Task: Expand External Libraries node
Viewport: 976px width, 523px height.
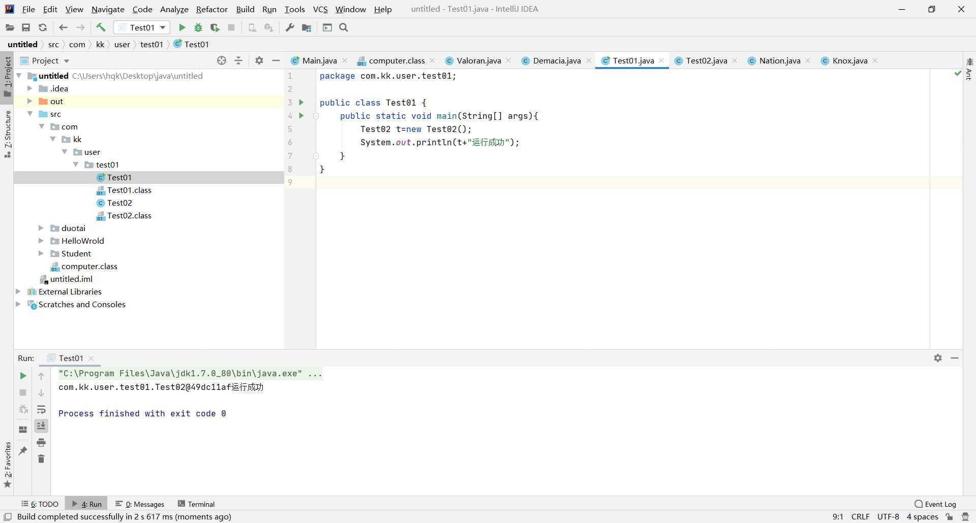Action: tap(18, 291)
